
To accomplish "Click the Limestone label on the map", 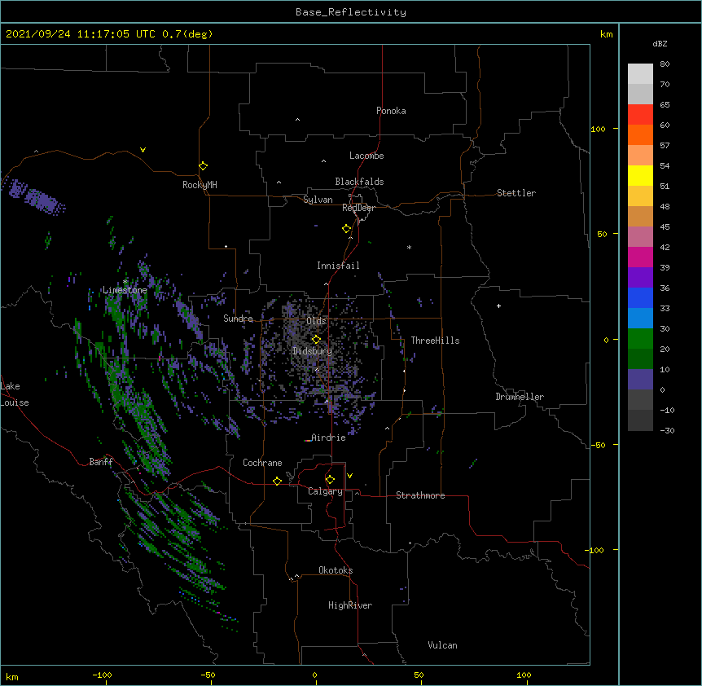I will click(x=125, y=290).
